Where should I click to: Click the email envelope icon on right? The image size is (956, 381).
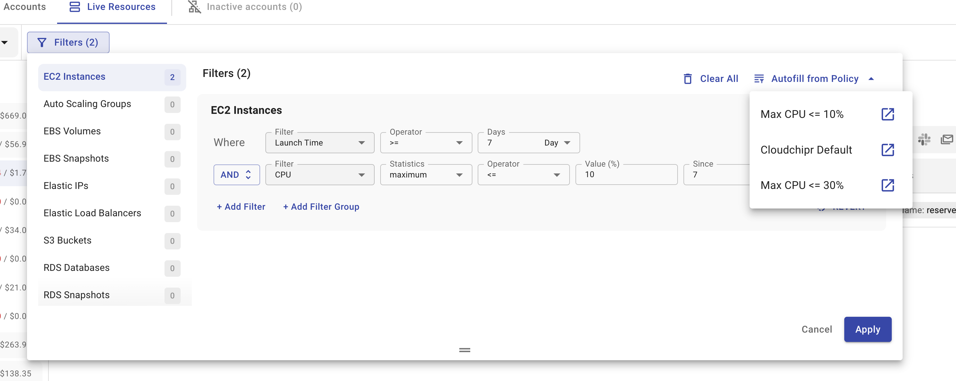pos(947,140)
